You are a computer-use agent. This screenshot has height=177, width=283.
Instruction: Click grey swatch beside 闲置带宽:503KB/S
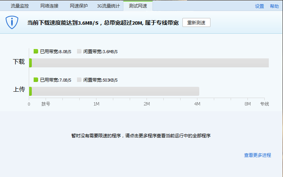79,80
